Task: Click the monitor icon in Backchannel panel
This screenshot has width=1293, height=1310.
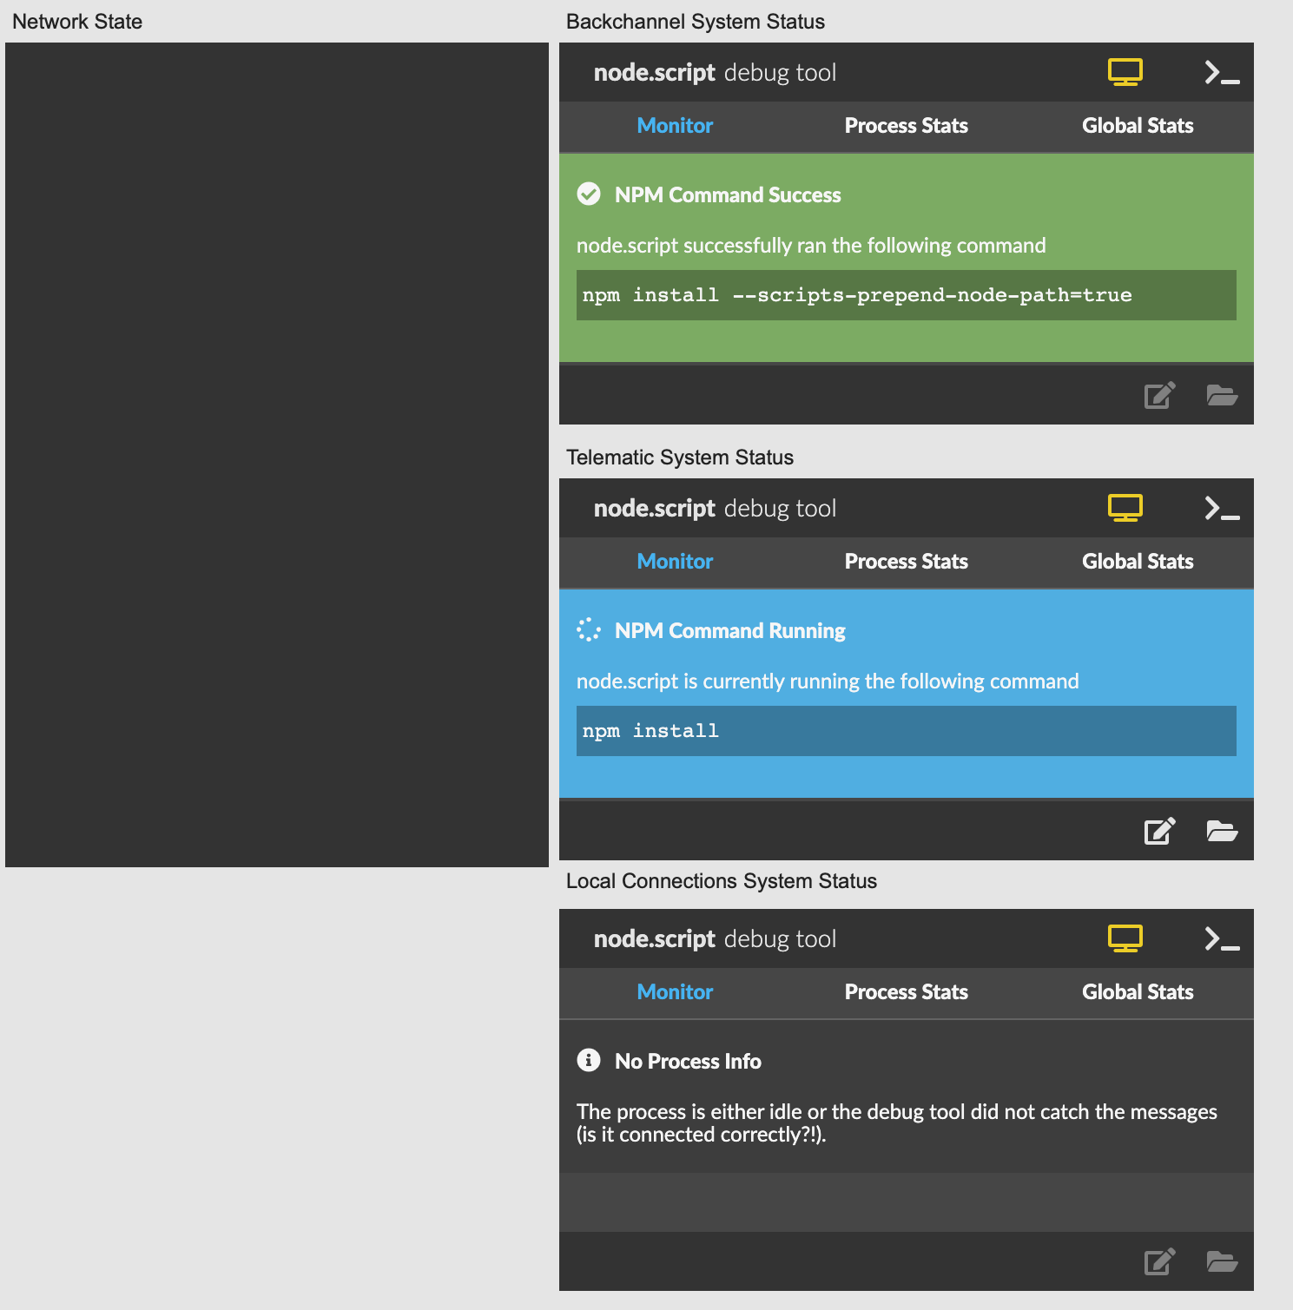Action: pos(1125,72)
